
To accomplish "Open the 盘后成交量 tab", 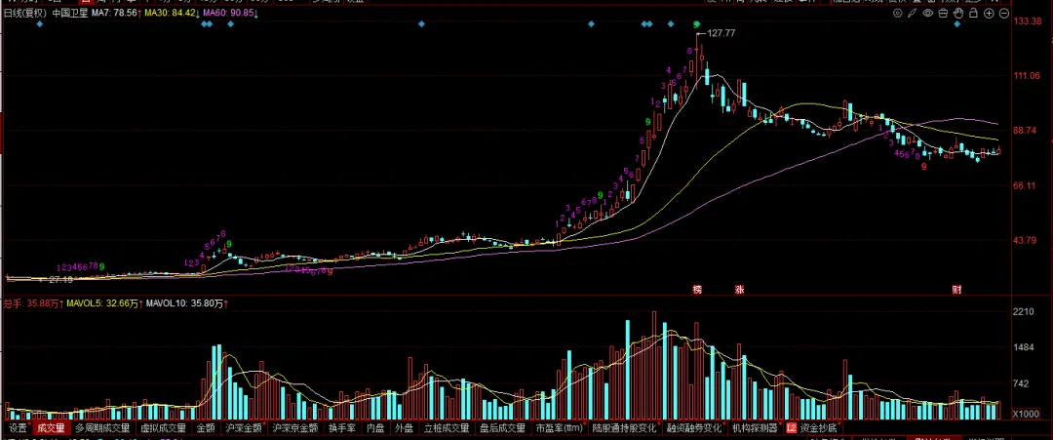I will 502,427.
